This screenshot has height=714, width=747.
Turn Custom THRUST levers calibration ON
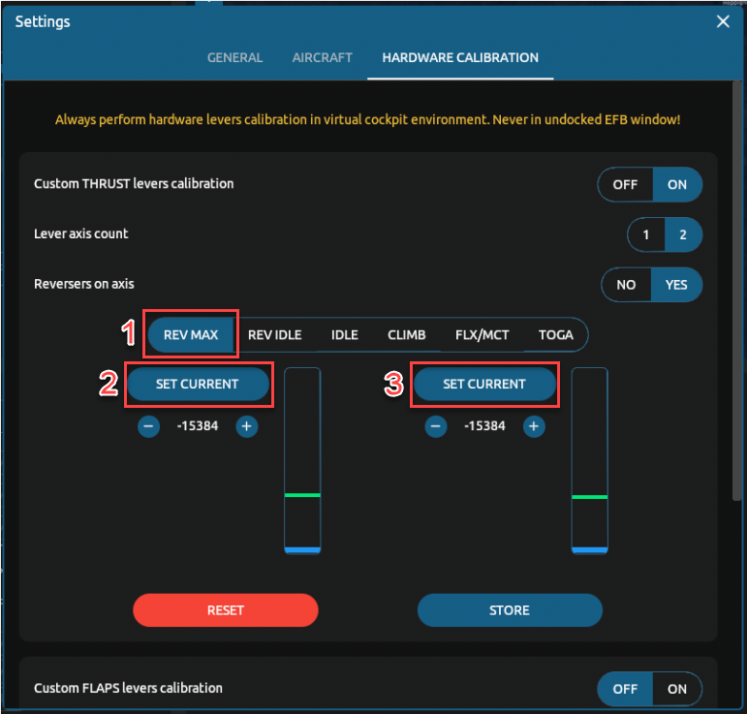coord(677,184)
